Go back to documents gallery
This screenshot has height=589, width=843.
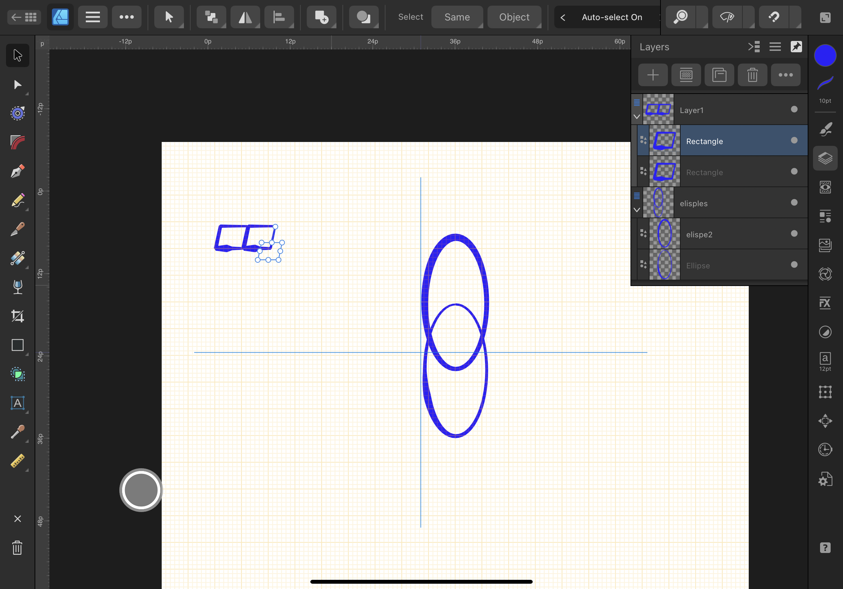(24, 17)
